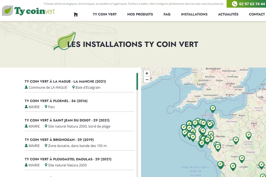Image resolution: width=266 pixels, height=177 pixels.
Task: Open the Nos Produits menu
Action: (x=140, y=14)
